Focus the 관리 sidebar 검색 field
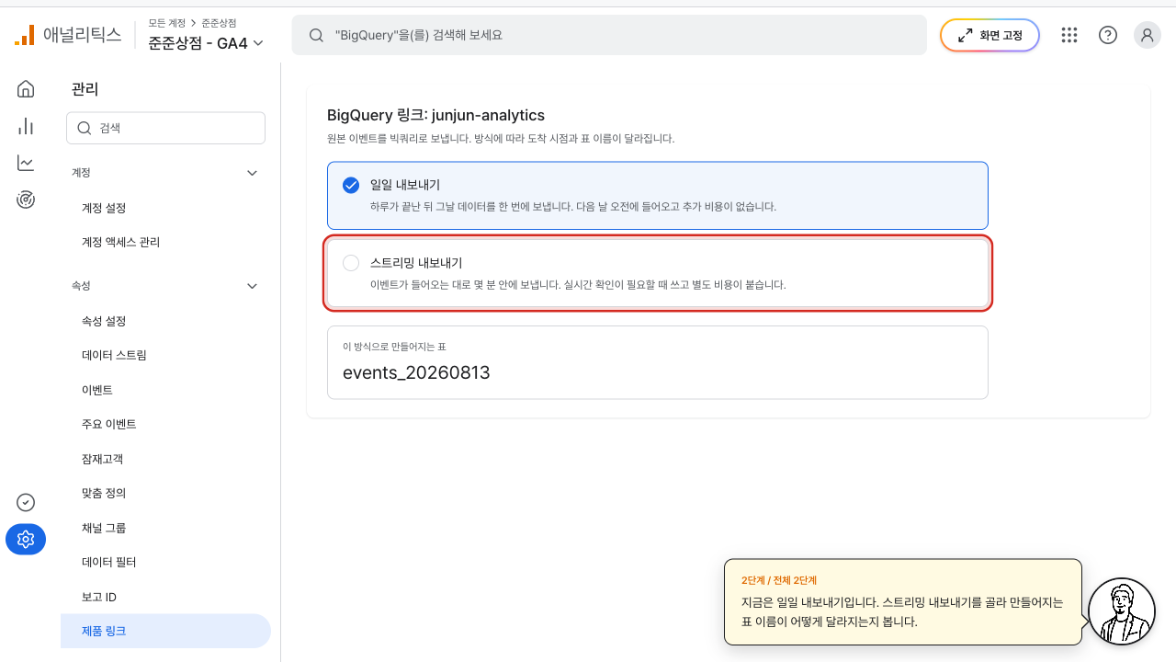Screen dimensions: 1176x662 tap(165, 128)
